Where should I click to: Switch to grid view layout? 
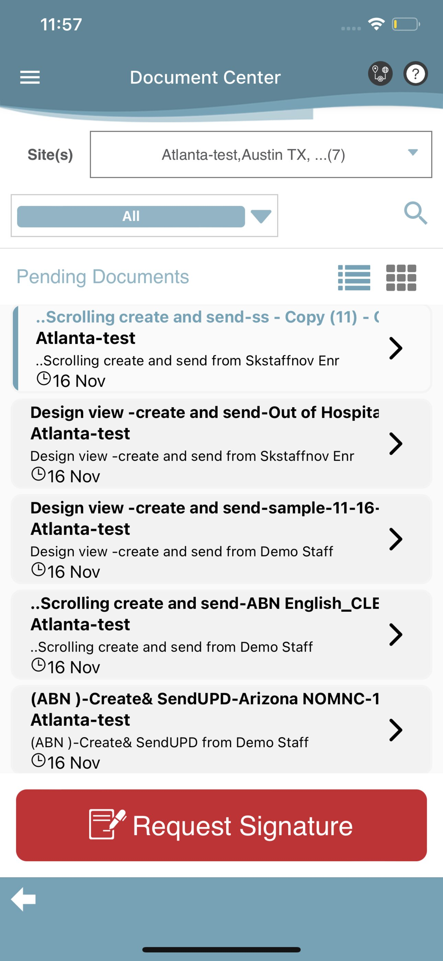click(x=401, y=278)
